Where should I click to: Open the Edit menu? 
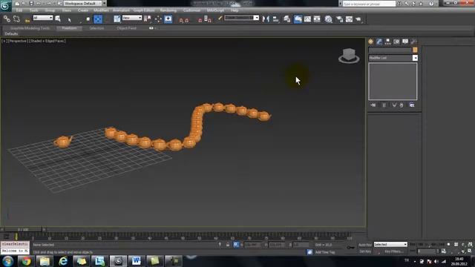[19, 10]
